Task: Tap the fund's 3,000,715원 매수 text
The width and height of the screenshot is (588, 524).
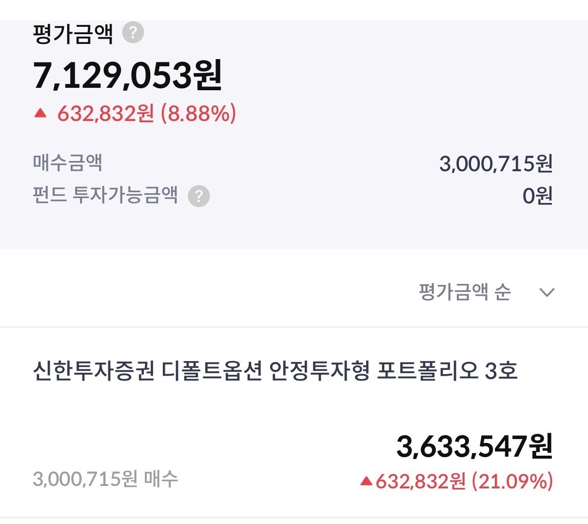Action: 105,479
